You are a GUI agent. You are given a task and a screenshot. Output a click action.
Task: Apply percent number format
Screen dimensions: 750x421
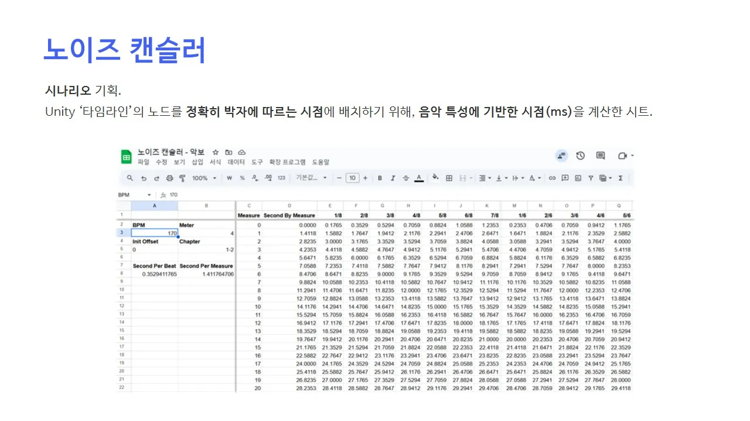pos(242,178)
